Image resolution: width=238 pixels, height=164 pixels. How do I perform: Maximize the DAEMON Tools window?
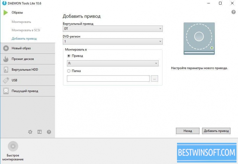[x=220, y=3]
